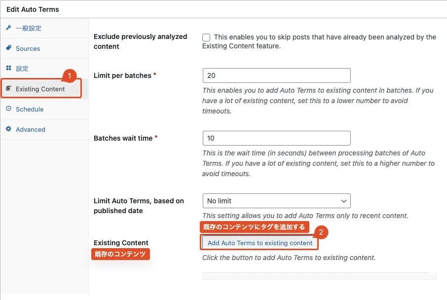Click the tag icon beside Sources
Screen dimensions: 447x300
pyautogui.click(x=8, y=48)
